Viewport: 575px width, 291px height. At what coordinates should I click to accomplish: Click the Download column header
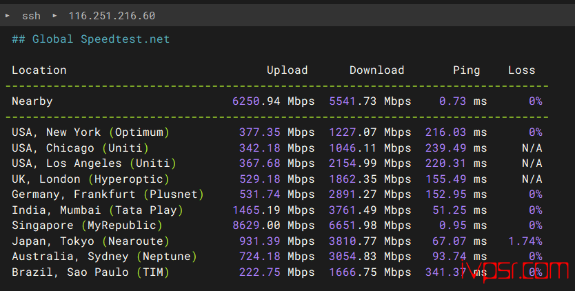coord(377,70)
